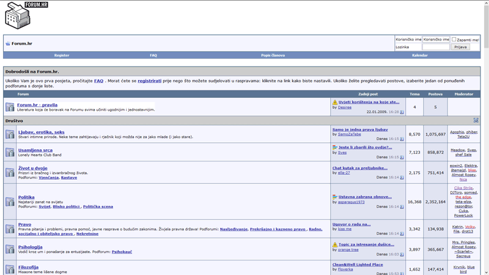Click forum status icon for Život u dvoje
This screenshot has height=275, width=489.
(10, 172)
